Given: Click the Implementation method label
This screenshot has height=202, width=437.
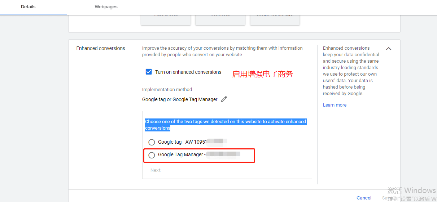Looking at the screenshot, I should point(167,89).
